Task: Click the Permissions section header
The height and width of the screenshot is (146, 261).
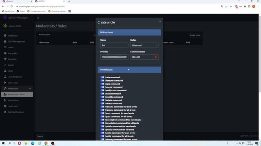Action: (x=129, y=70)
